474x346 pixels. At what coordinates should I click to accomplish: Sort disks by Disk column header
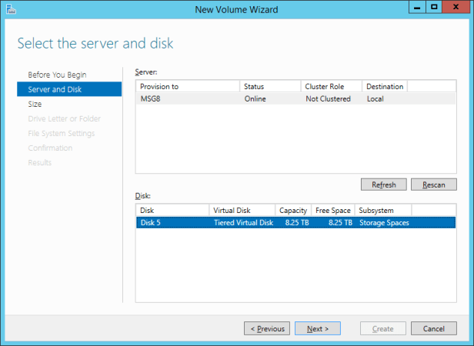(172, 210)
